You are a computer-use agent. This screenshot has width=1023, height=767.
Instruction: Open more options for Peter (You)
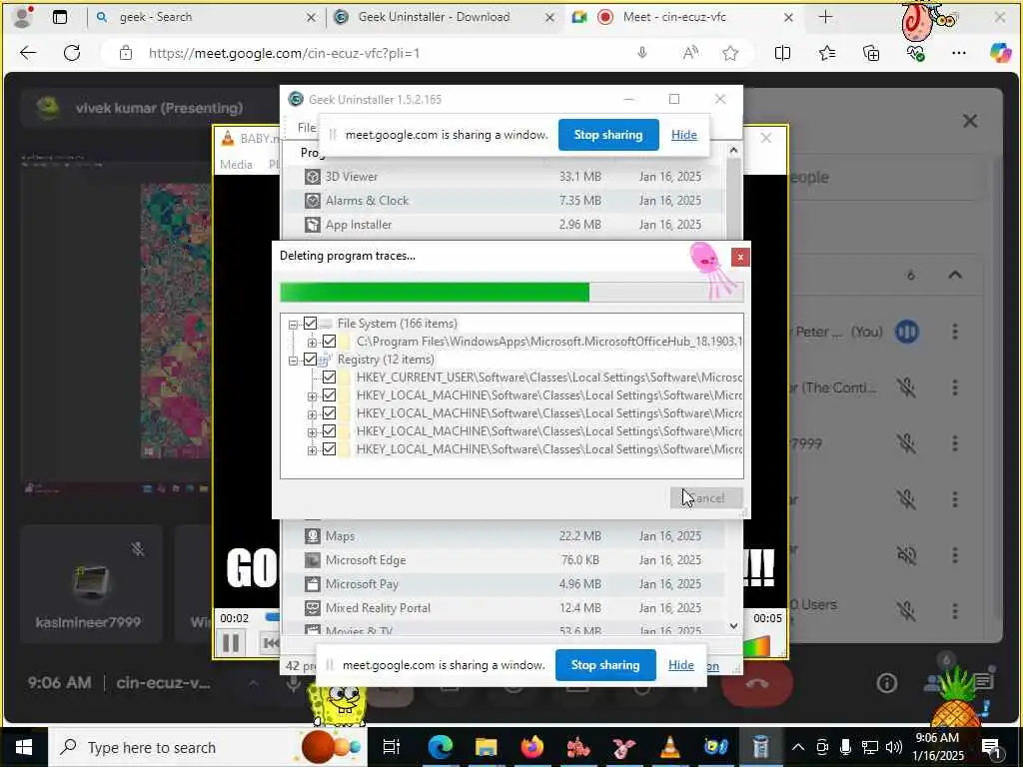coord(954,332)
